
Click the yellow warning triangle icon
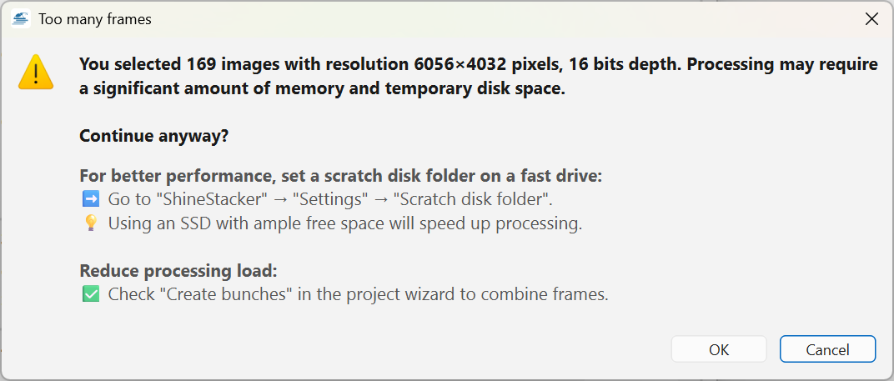37,72
